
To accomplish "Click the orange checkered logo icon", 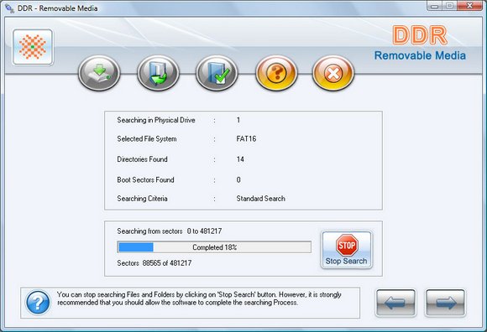I will click(x=33, y=47).
